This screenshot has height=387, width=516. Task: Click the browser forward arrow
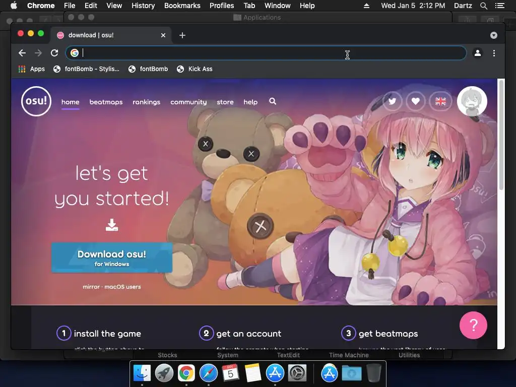tap(38, 53)
